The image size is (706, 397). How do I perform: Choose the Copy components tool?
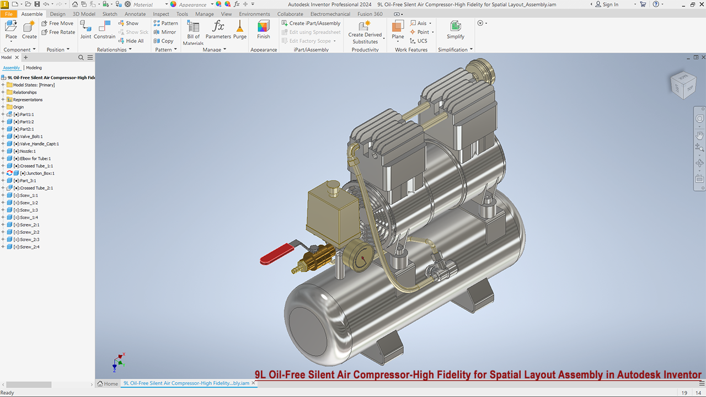tap(163, 41)
